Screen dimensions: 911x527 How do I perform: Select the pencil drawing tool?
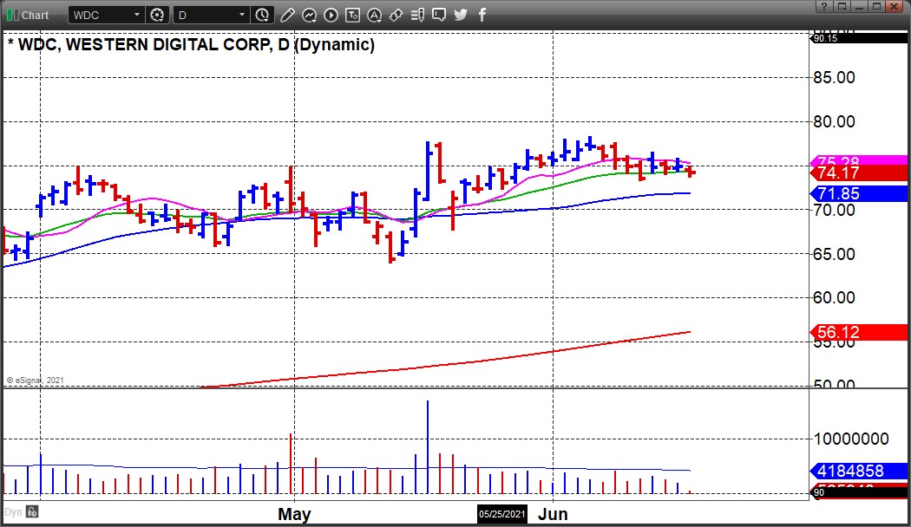coord(287,15)
